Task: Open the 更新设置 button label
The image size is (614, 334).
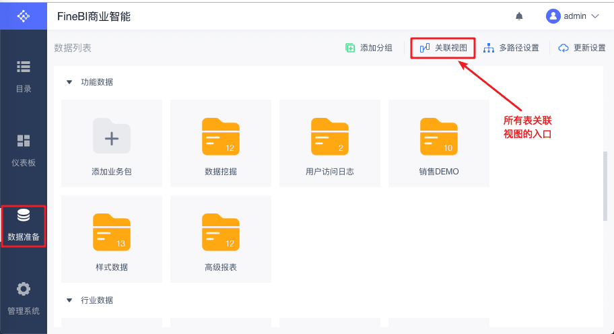Action: pyautogui.click(x=590, y=48)
